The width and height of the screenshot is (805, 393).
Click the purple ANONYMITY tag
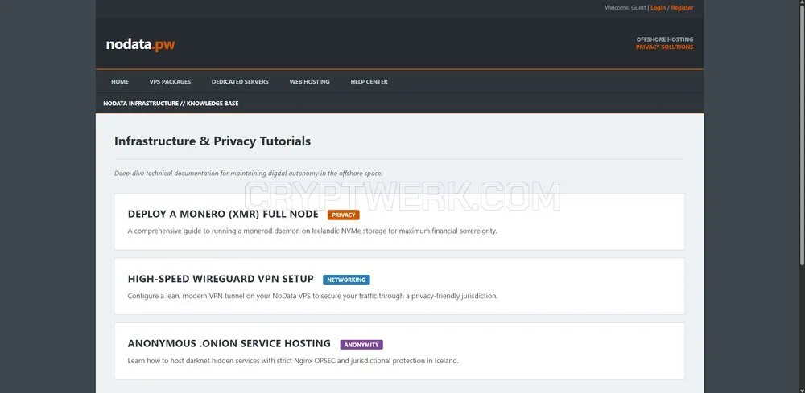tap(361, 345)
